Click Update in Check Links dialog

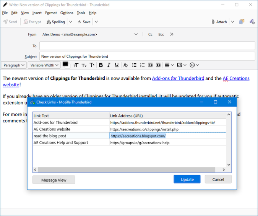(187, 179)
